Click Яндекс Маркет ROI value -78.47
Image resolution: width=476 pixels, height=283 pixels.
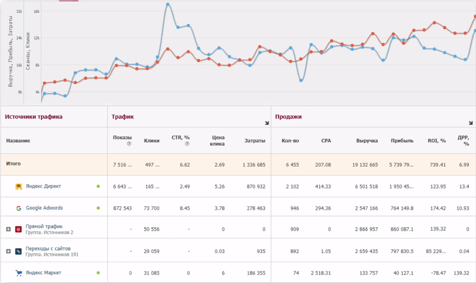click(x=439, y=273)
